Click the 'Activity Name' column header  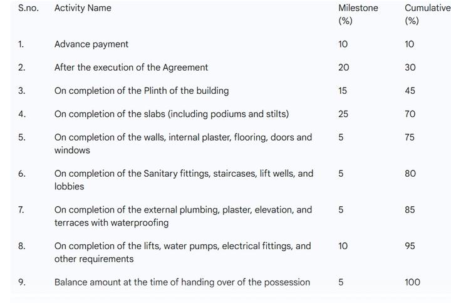click(83, 8)
